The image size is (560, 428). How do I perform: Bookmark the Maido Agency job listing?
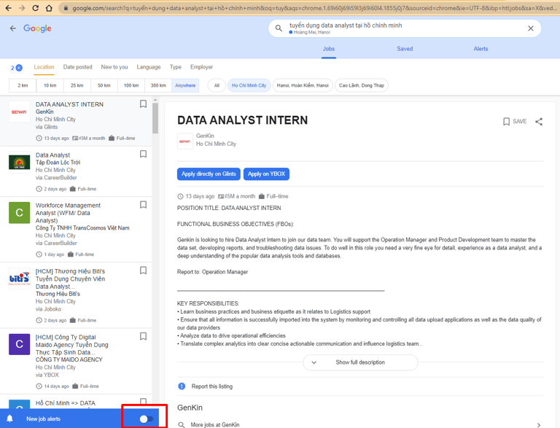pos(143,336)
